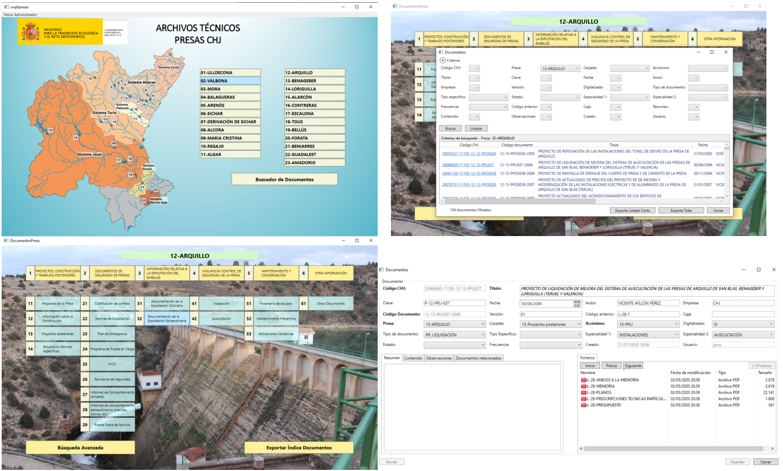Switch to the Contenido tab
Screen dimensions: 783x471
pyautogui.click(x=413, y=358)
